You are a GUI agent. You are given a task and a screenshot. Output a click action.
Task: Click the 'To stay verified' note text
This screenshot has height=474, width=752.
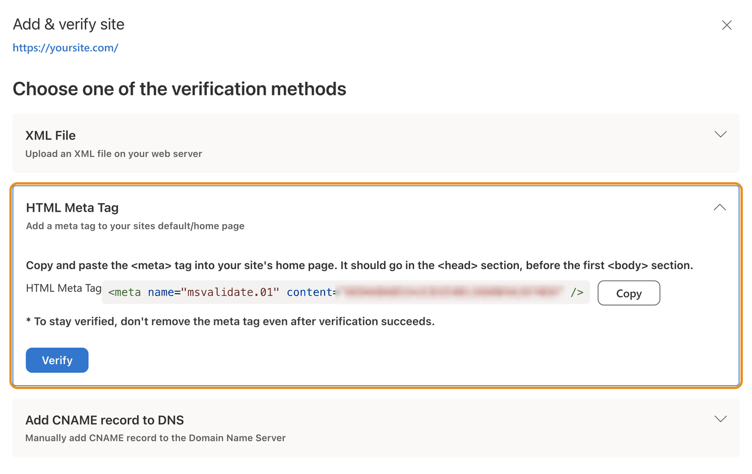point(230,322)
